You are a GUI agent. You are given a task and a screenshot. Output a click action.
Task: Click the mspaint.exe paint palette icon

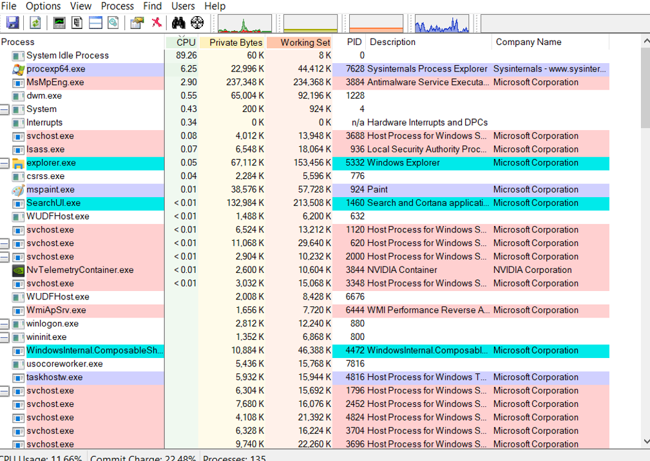point(18,190)
